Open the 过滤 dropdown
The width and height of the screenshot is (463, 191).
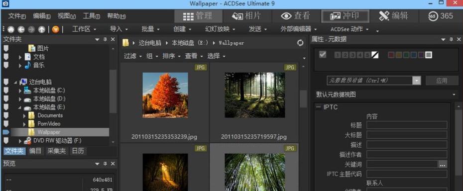(132, 56)
